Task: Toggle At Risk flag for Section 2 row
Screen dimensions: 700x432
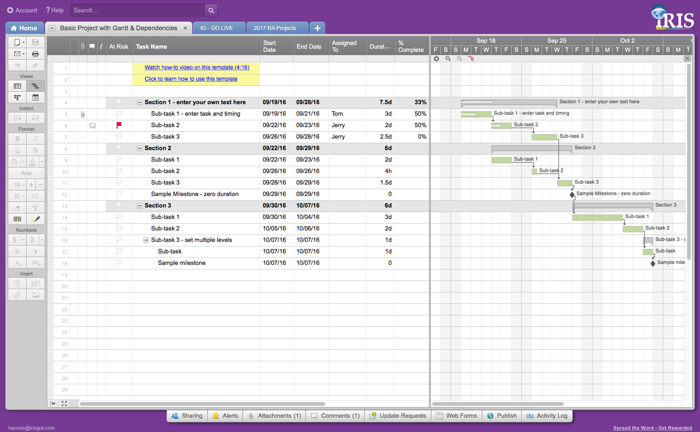Action: 119,148
